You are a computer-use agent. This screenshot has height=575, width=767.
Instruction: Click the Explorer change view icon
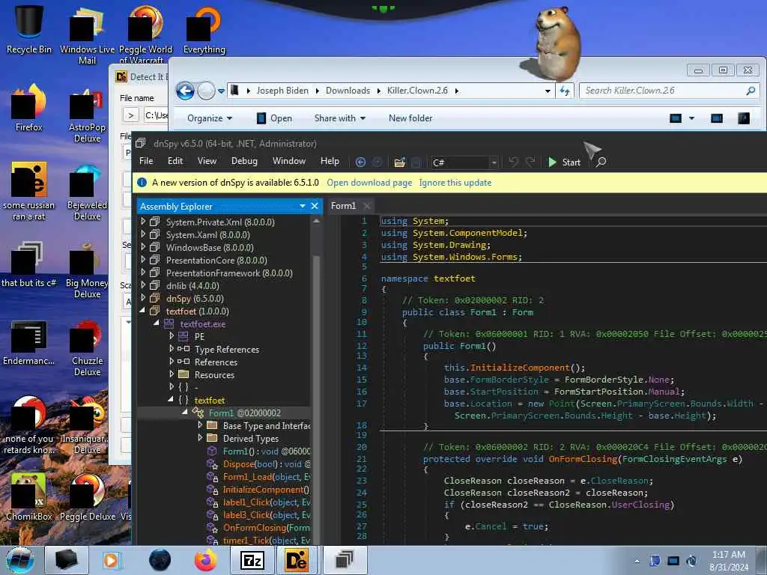pos(676,118)
